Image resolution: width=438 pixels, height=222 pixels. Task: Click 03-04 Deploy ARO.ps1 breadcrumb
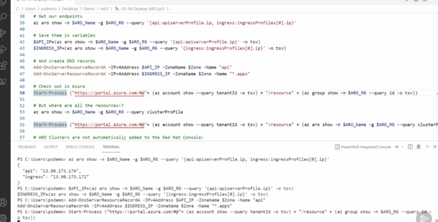click(x=140, y=9)
